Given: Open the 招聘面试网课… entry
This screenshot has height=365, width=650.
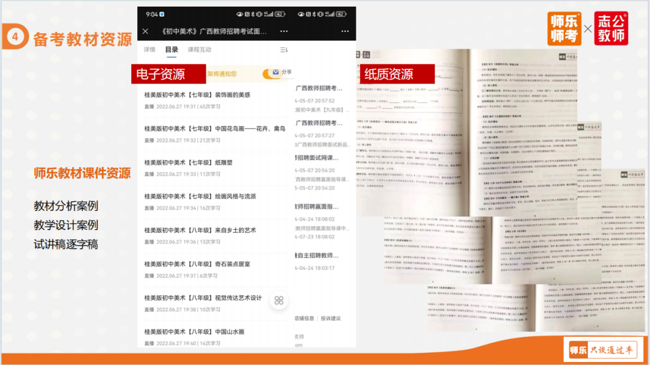Looking at the screenshot, I should pos(317,158).
